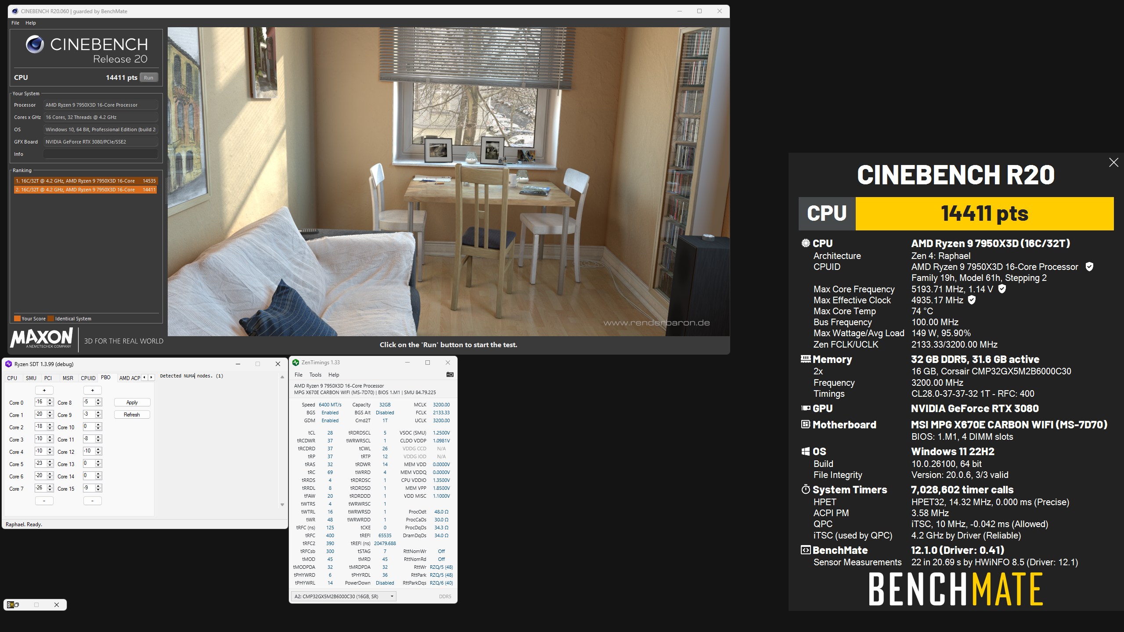
Task: Open ZenTimings File menu
Action: [299, 374]
